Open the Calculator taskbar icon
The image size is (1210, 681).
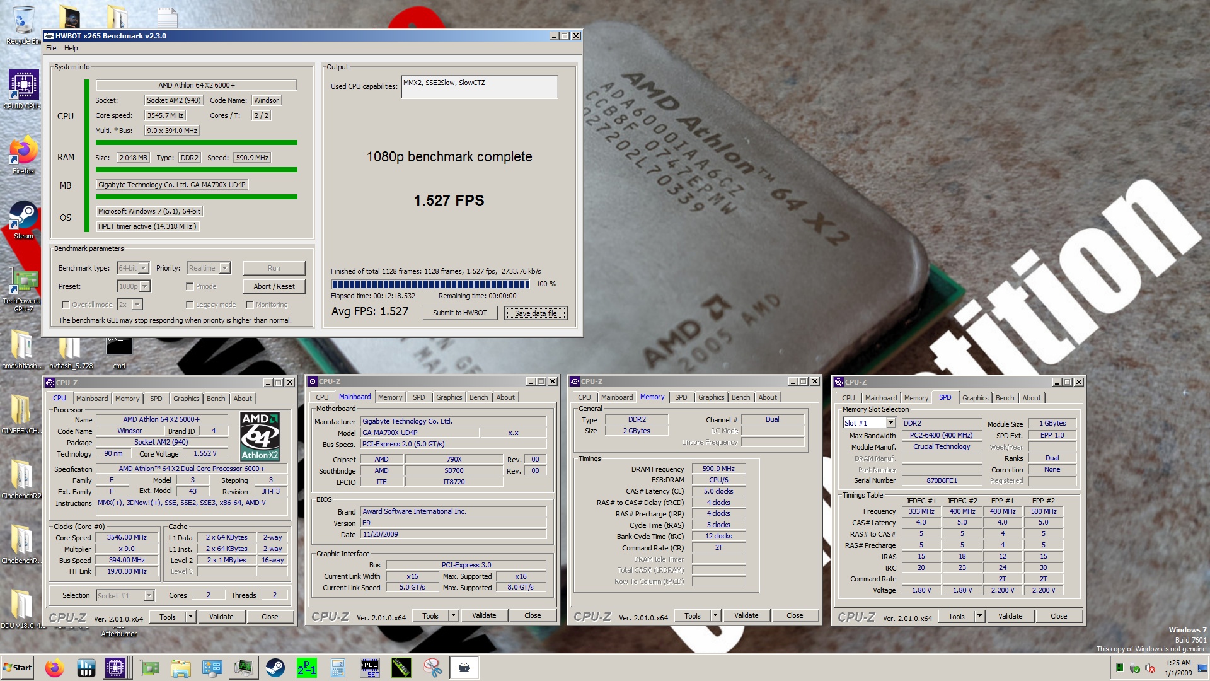pyautogui.click(x=338, y=667)
